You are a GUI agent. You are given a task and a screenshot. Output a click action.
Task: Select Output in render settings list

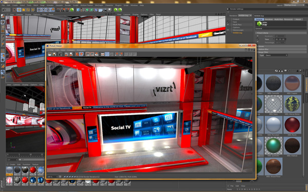[x=236, y=19]
